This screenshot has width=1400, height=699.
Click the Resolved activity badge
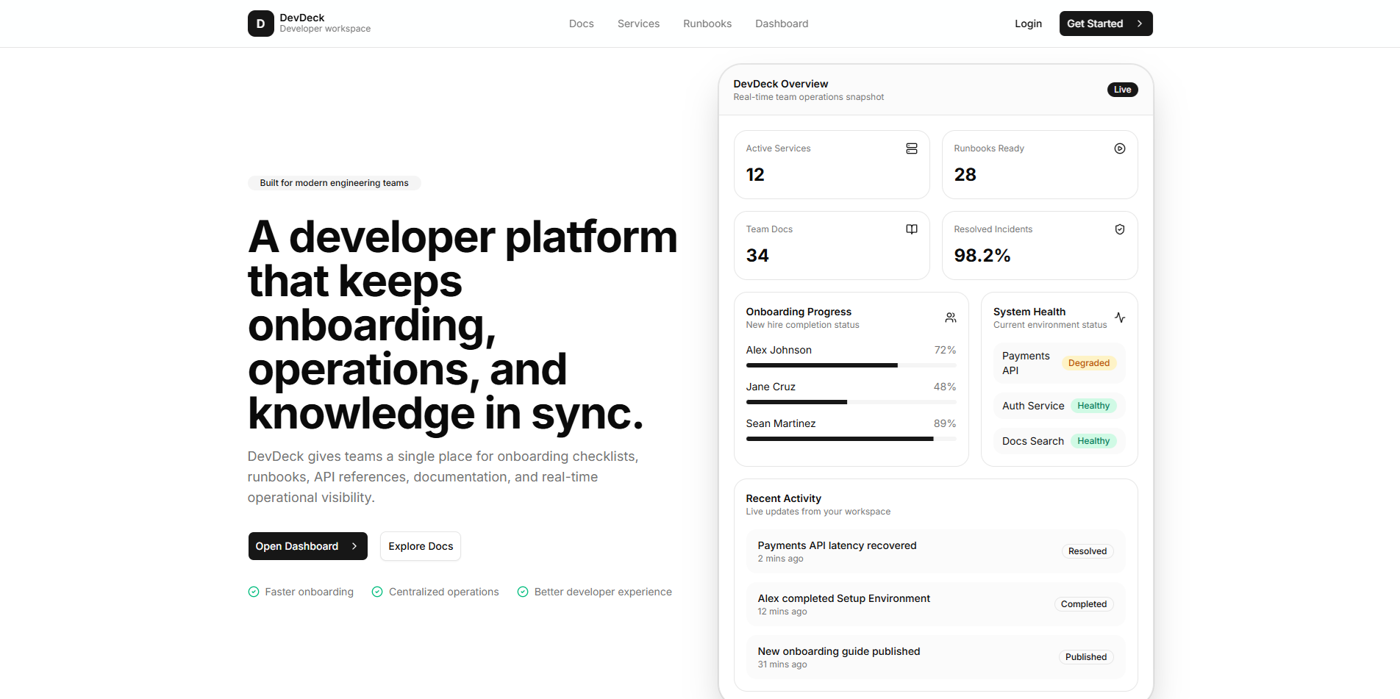[x=1087, y=551]
